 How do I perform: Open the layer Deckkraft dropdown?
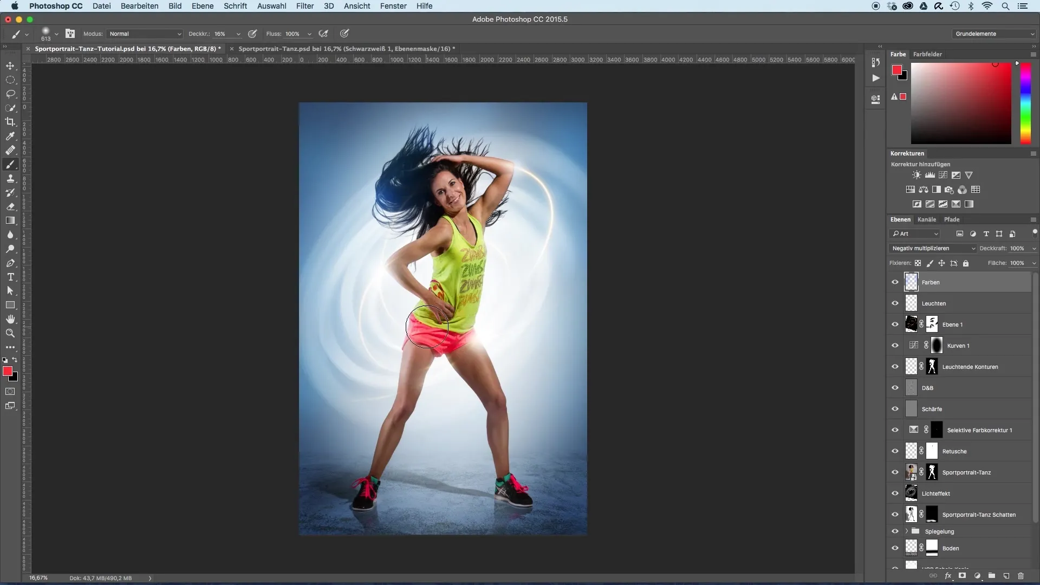[1034, 249]
